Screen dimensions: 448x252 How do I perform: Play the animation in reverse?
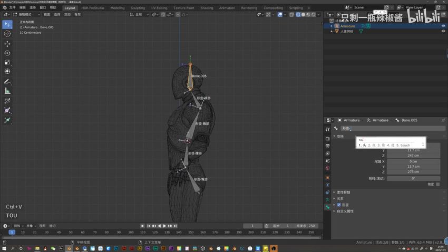pos(159,226)
